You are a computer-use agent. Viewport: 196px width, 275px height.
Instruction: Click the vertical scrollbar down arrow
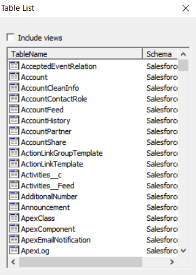coord(183,251)
